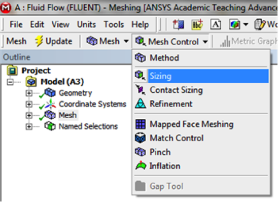The image size is (278, 202).
Task: Open the Mesh toolbar dropdown arrow
Action: [x=126, y=41]
